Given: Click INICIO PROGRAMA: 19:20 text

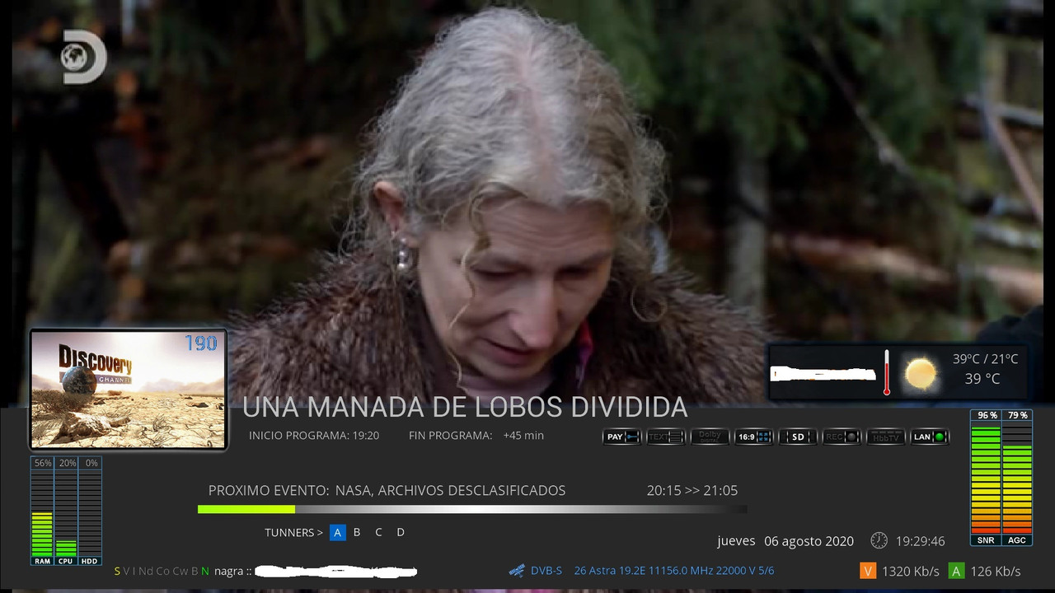Looking at the screenshot, I should point(314,435).
